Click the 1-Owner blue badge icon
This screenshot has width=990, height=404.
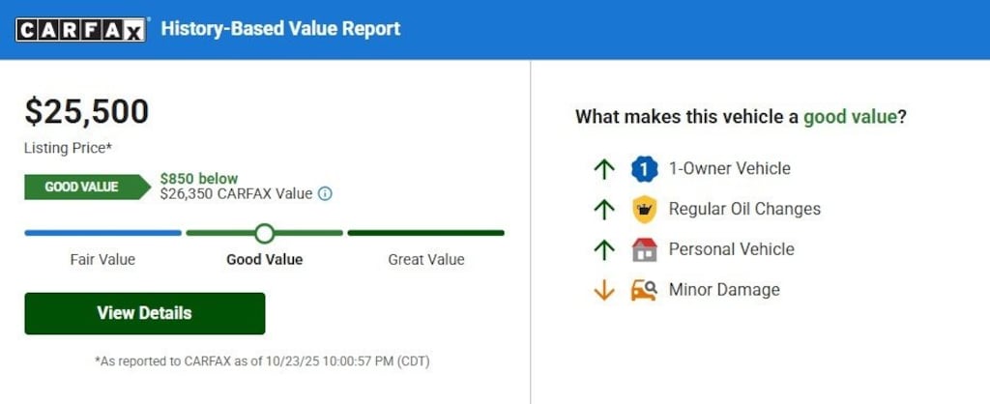point(644,169)
